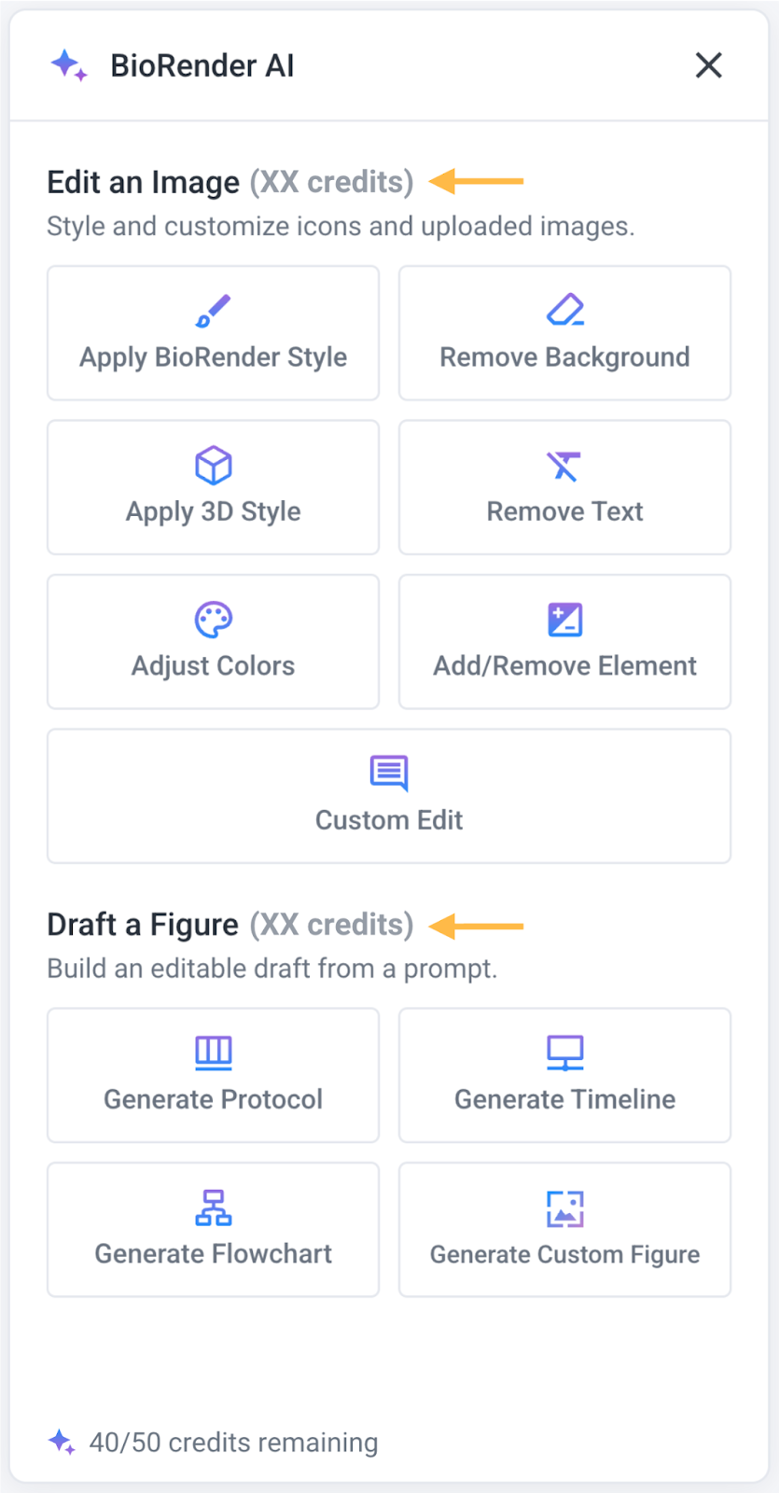Click the 40/50 credits remaining text
779x1493 pixels.
point(233,1443)
